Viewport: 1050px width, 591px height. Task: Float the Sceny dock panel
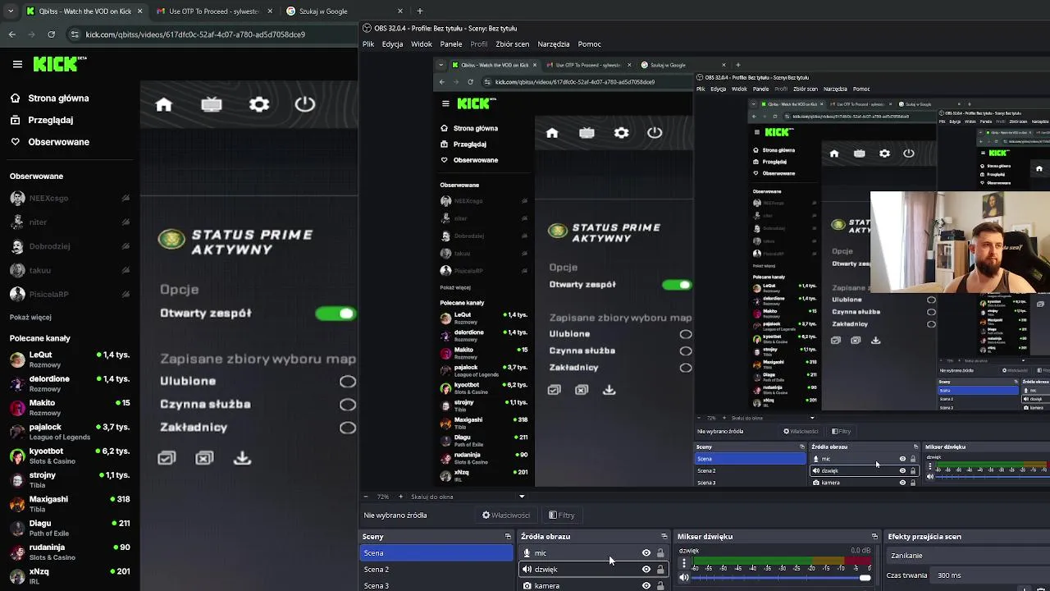(x=508, y=537)
